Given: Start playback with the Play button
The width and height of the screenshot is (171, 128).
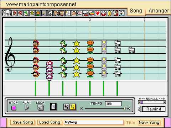Looking at the screenshot, I should (27, 108).
